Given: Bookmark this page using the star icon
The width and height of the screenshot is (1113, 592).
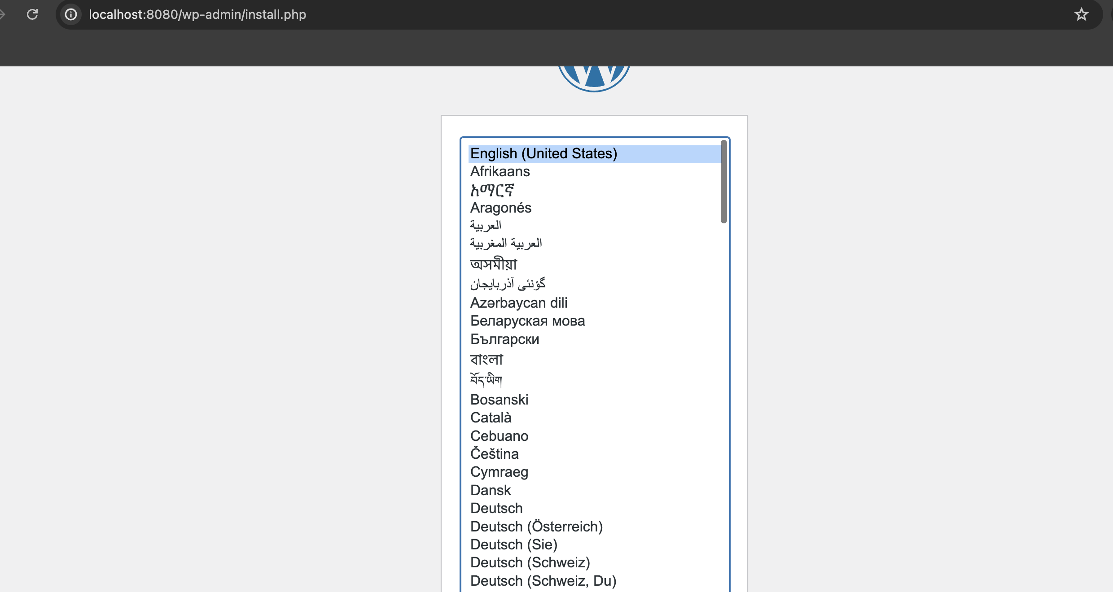Looking at the screenshot, I should pos(1082,14).
